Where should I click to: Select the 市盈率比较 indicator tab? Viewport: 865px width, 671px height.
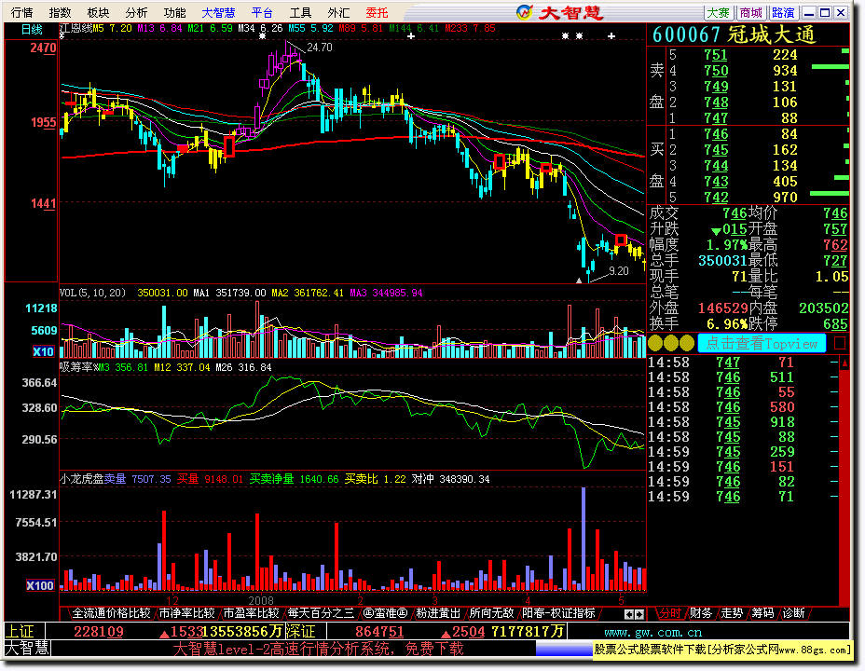point(251,612)
